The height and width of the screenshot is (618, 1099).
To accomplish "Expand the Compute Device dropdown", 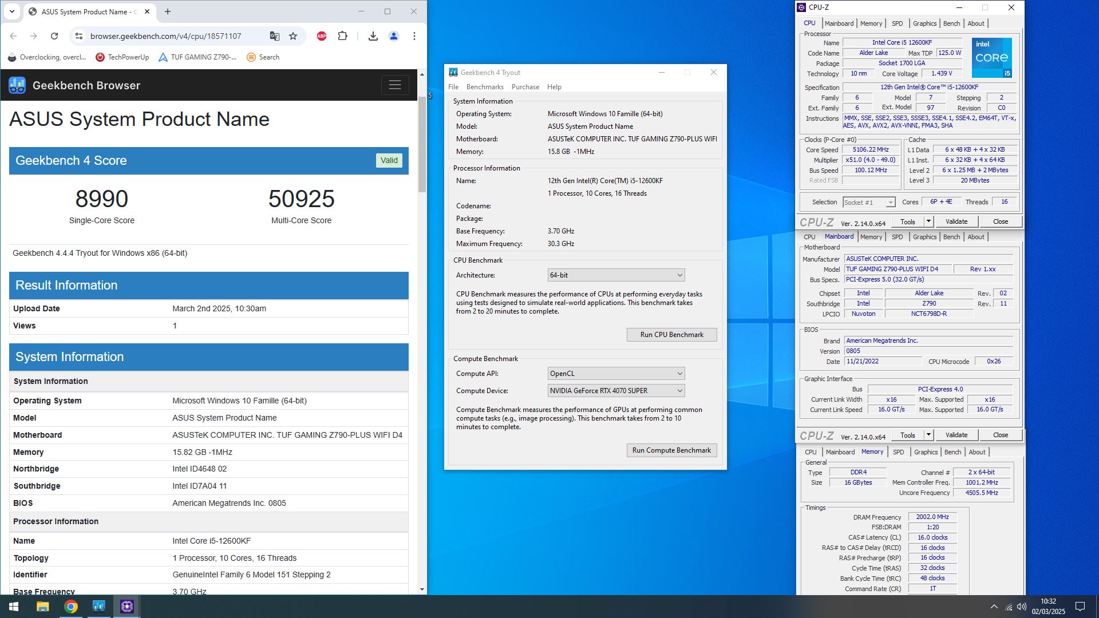I will [x=616, y=391].
